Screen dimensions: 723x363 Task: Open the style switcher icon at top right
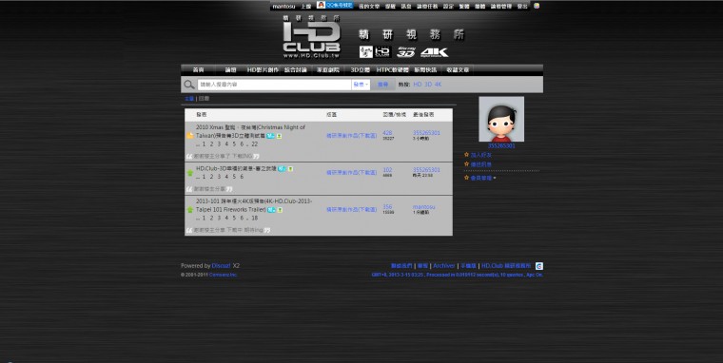(x=537, y=6)
